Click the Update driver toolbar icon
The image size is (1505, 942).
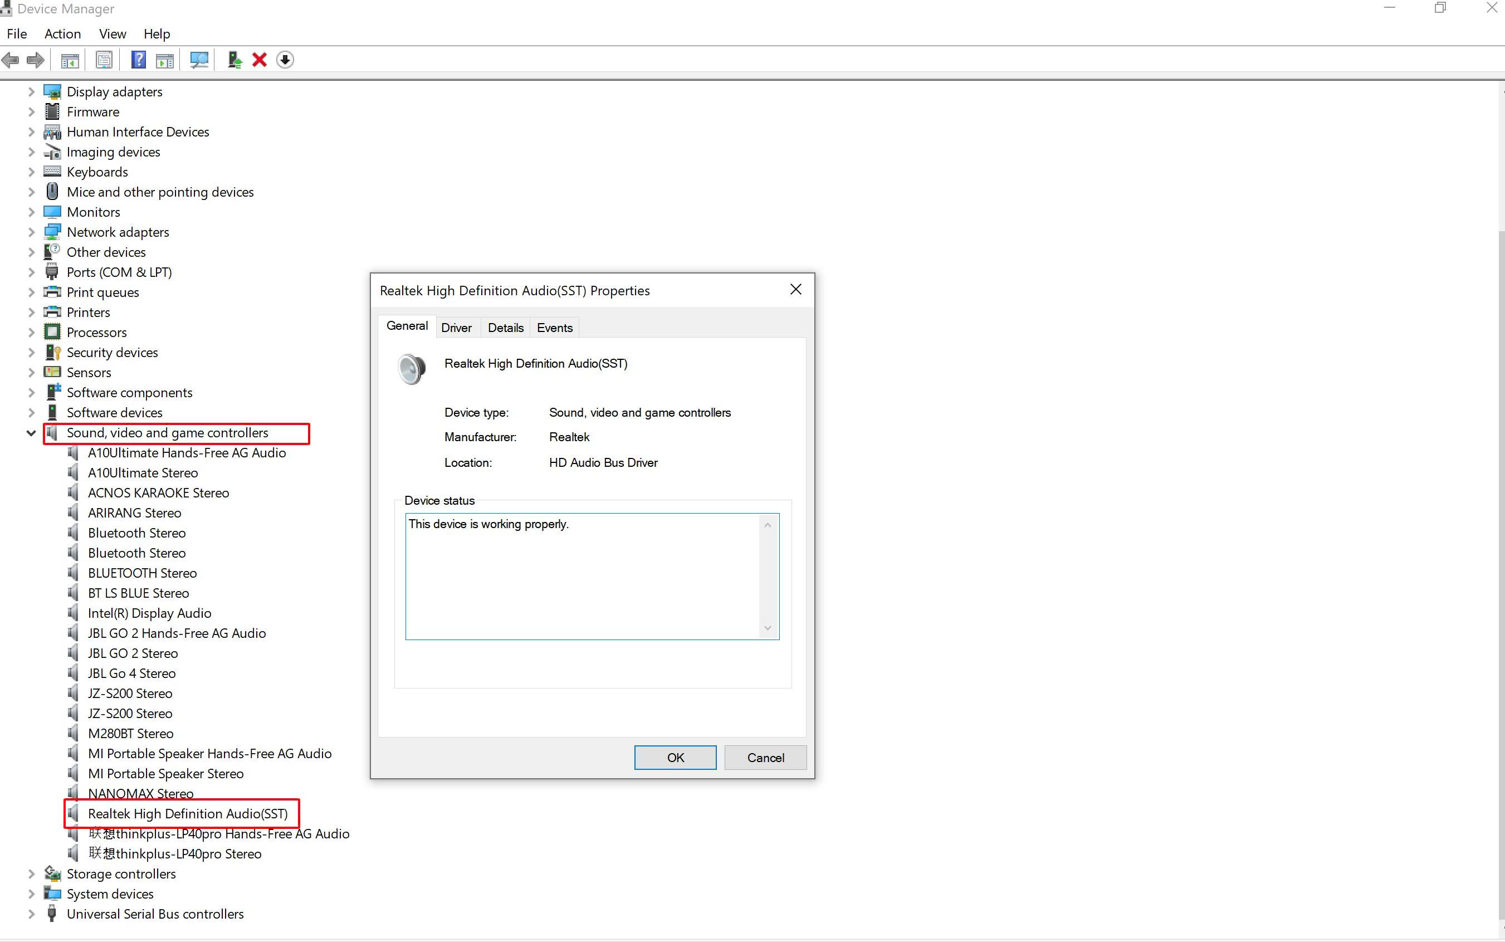click(233, 59)
